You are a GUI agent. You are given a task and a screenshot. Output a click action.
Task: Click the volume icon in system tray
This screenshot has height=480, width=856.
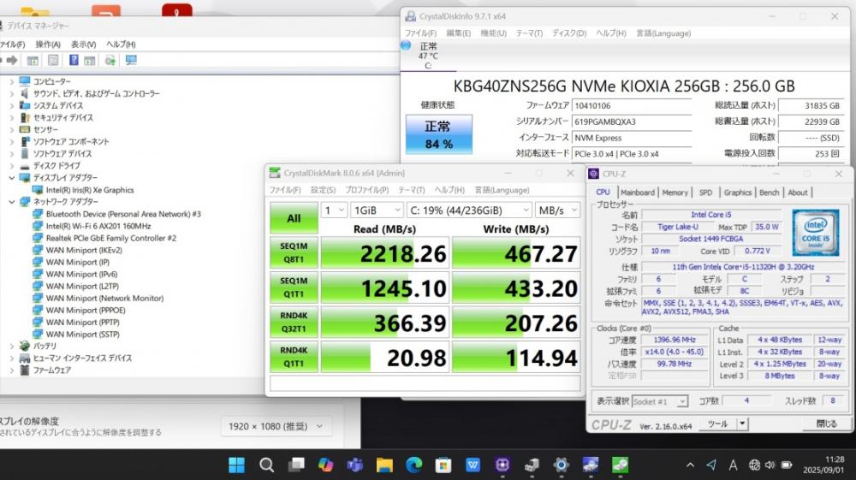(x=770, y=465)
